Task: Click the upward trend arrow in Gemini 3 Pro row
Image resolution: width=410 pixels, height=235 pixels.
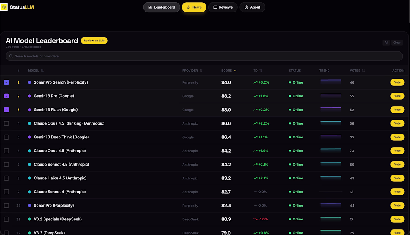Action: 255,96
